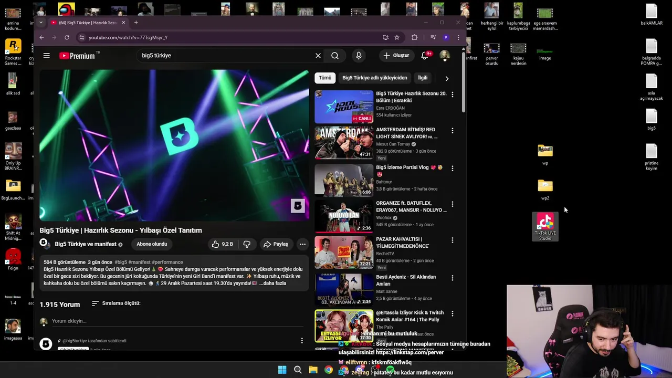
Task: Open Chrome tab search dropdown arrow
Action: tap(40, 23)
